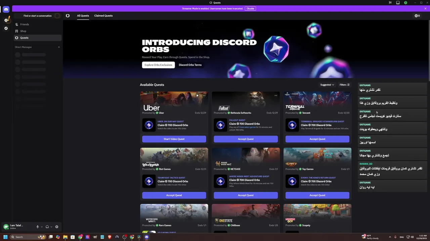
Task: Dismiss the Streamer Mode purple banner
Action: pos(425,8)
